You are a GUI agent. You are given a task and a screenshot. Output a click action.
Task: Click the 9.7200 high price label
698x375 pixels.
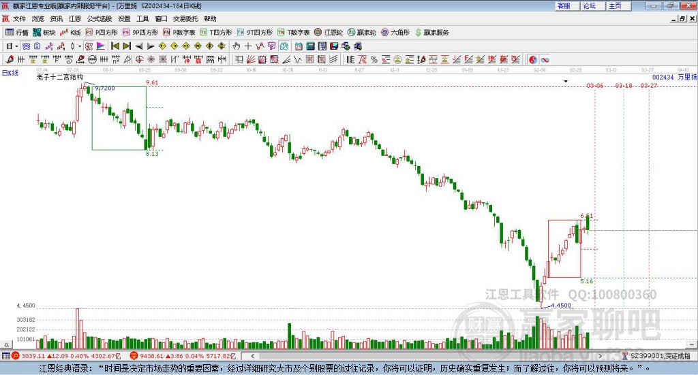click(105, 88)
